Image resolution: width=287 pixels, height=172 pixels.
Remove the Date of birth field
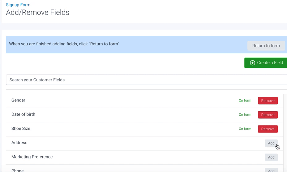pos(268,115)
